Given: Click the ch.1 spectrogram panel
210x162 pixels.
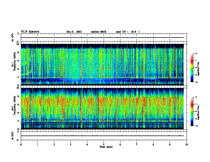Looking at the screenshot, I should point(102,65).
